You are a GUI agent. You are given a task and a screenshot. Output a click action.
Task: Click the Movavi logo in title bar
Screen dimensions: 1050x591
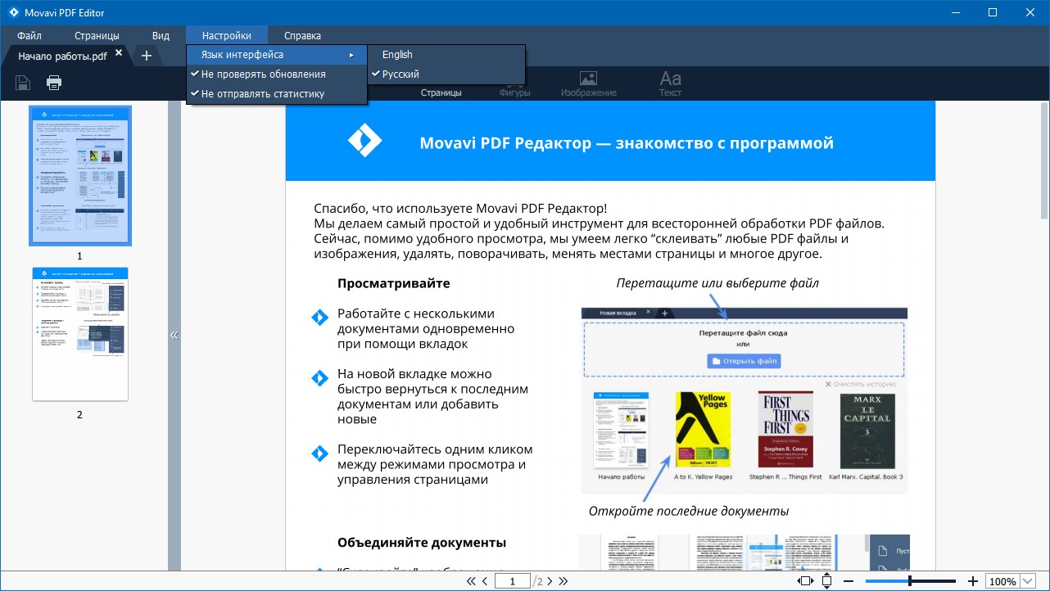[14, 12]
